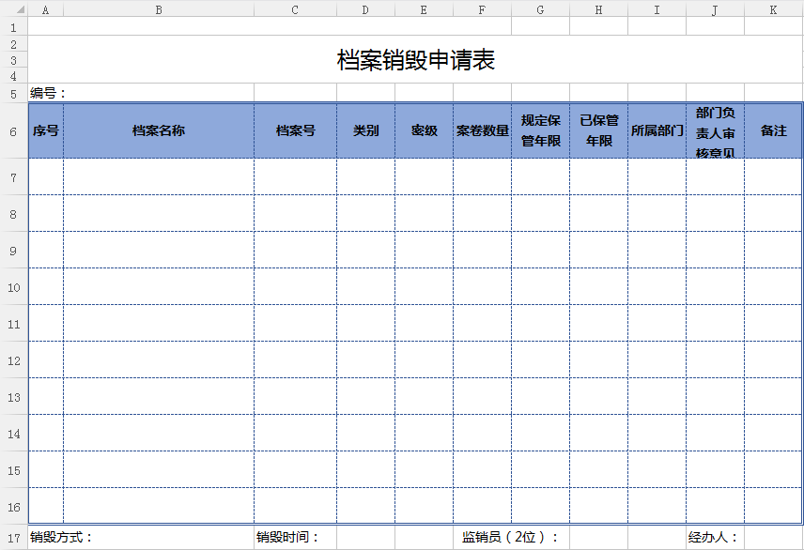Select column K header
Image resolution: width=804 pixels, height=550 pixels.
pos(773,9)
